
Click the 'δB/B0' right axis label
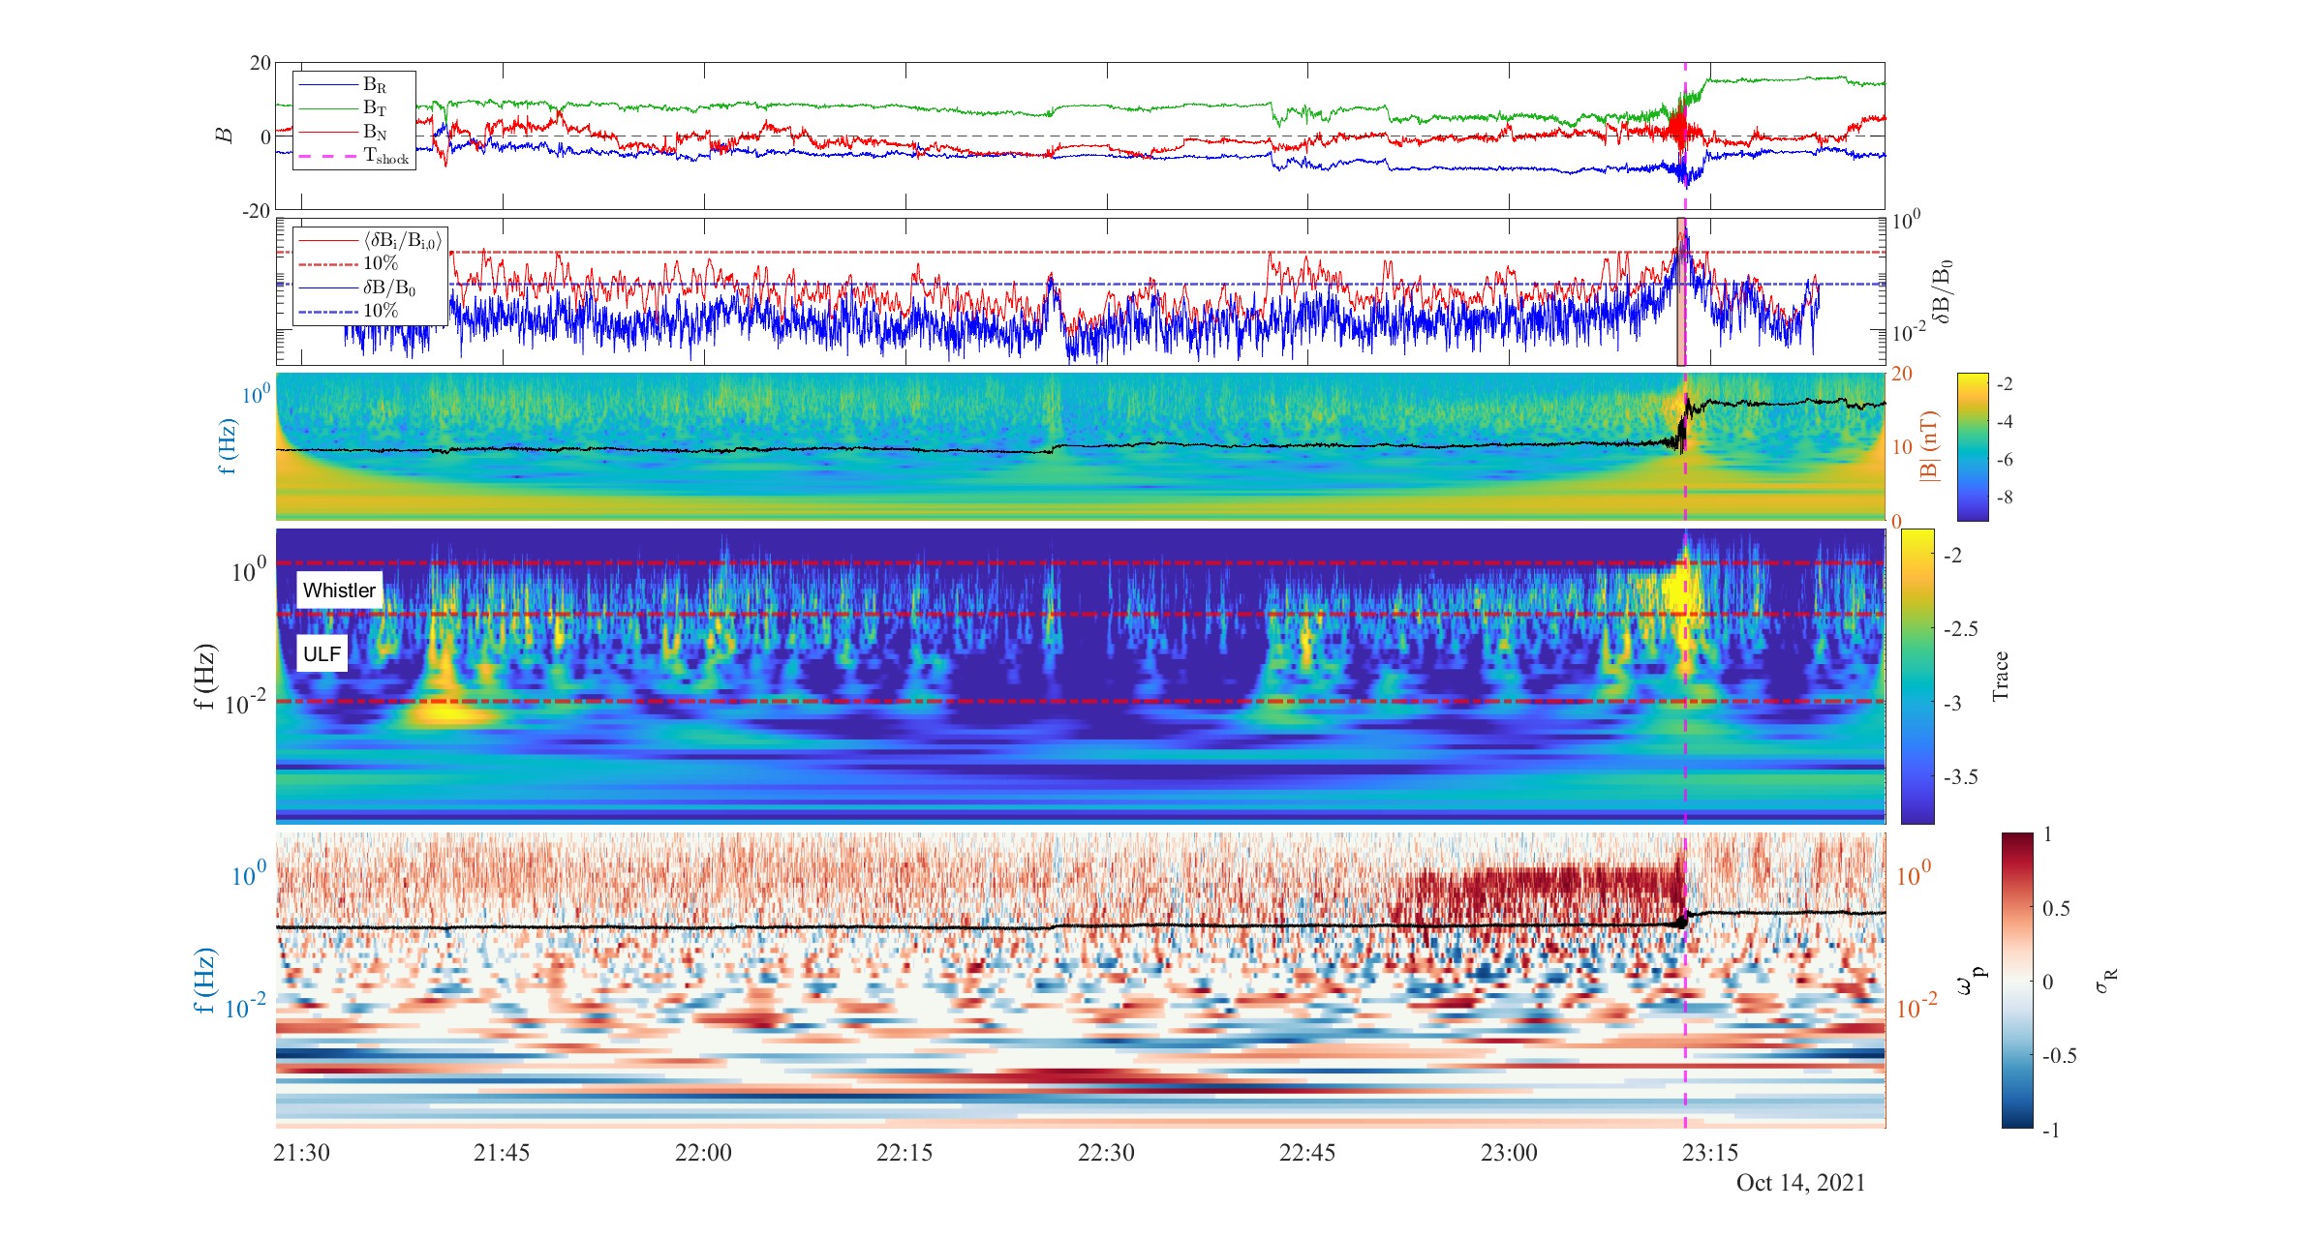[x=1942, y=290]
